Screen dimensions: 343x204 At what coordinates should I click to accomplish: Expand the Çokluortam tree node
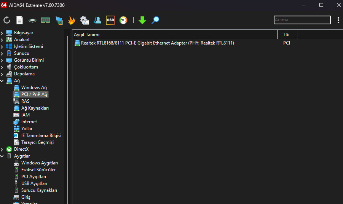pos(2,67)
